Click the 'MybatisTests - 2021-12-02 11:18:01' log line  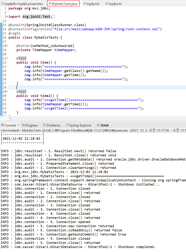click(x=54, y=172)
